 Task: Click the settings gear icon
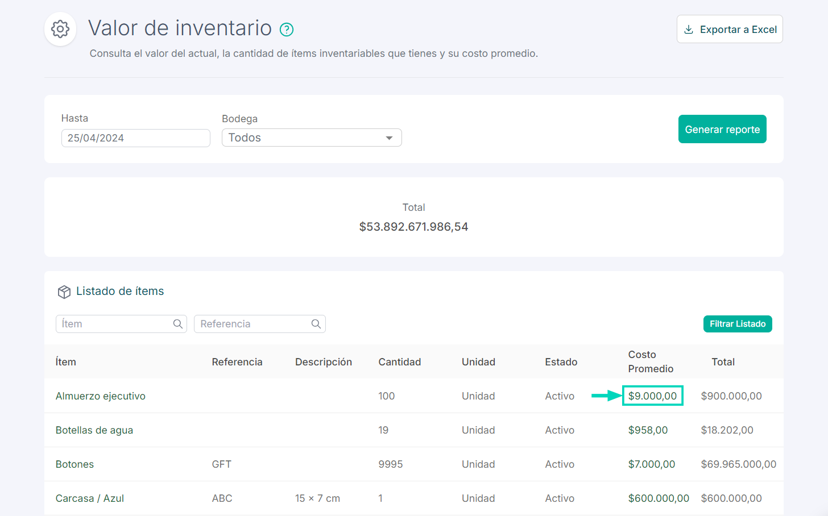(60, 29)
